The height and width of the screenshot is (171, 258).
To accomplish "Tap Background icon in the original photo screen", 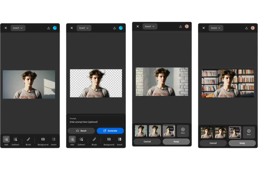I will pyautogui.click(x=43, y=140).
